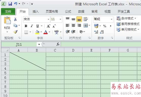
Task: Decrease font size with small A
Action: coord(54,26)
